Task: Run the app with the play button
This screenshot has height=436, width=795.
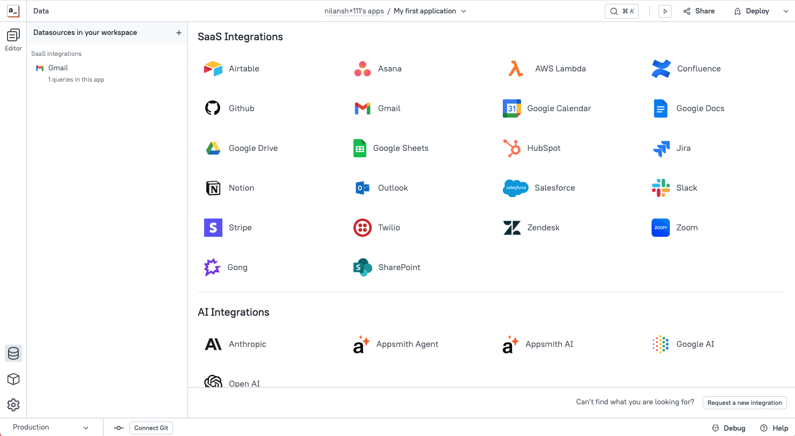Action: 665,11
